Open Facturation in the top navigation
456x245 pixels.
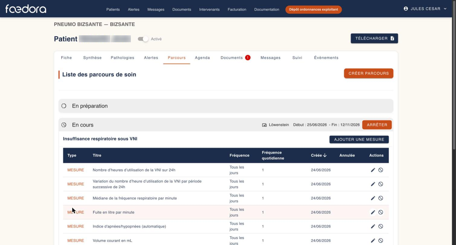(x=237, y=9)
